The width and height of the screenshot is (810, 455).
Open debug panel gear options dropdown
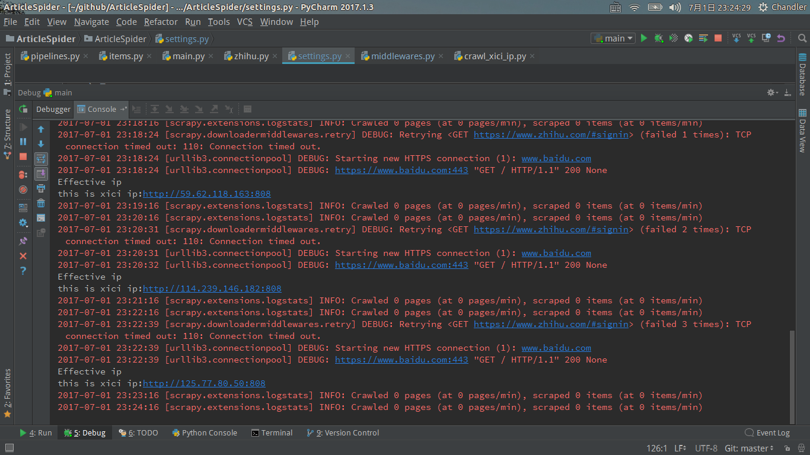pyautogui.click(x=772, y=92)
